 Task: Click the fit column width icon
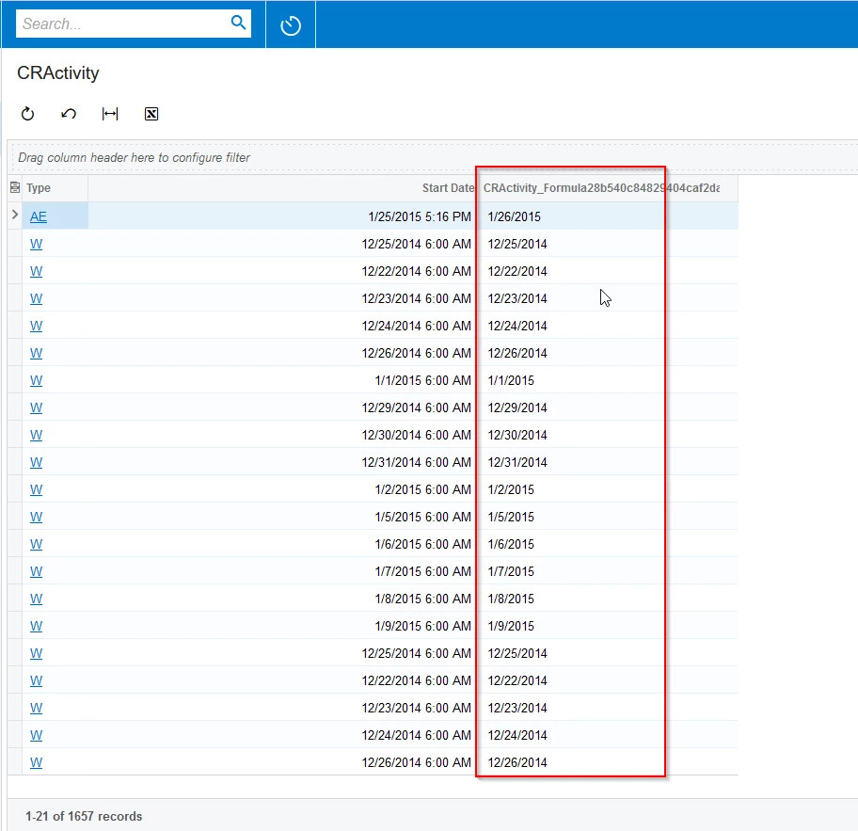click(110, 113)
